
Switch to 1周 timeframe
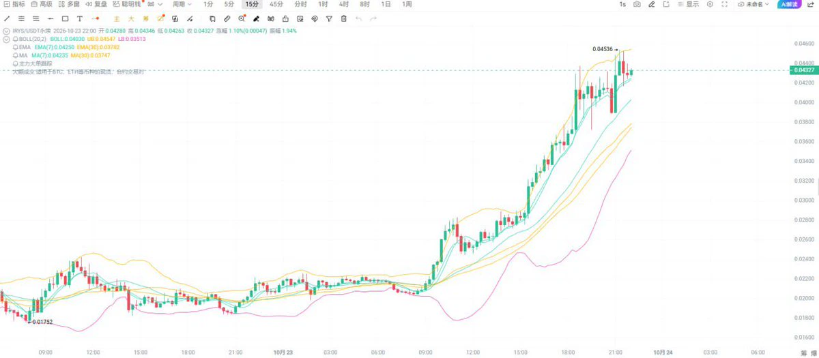coord(407,4)
